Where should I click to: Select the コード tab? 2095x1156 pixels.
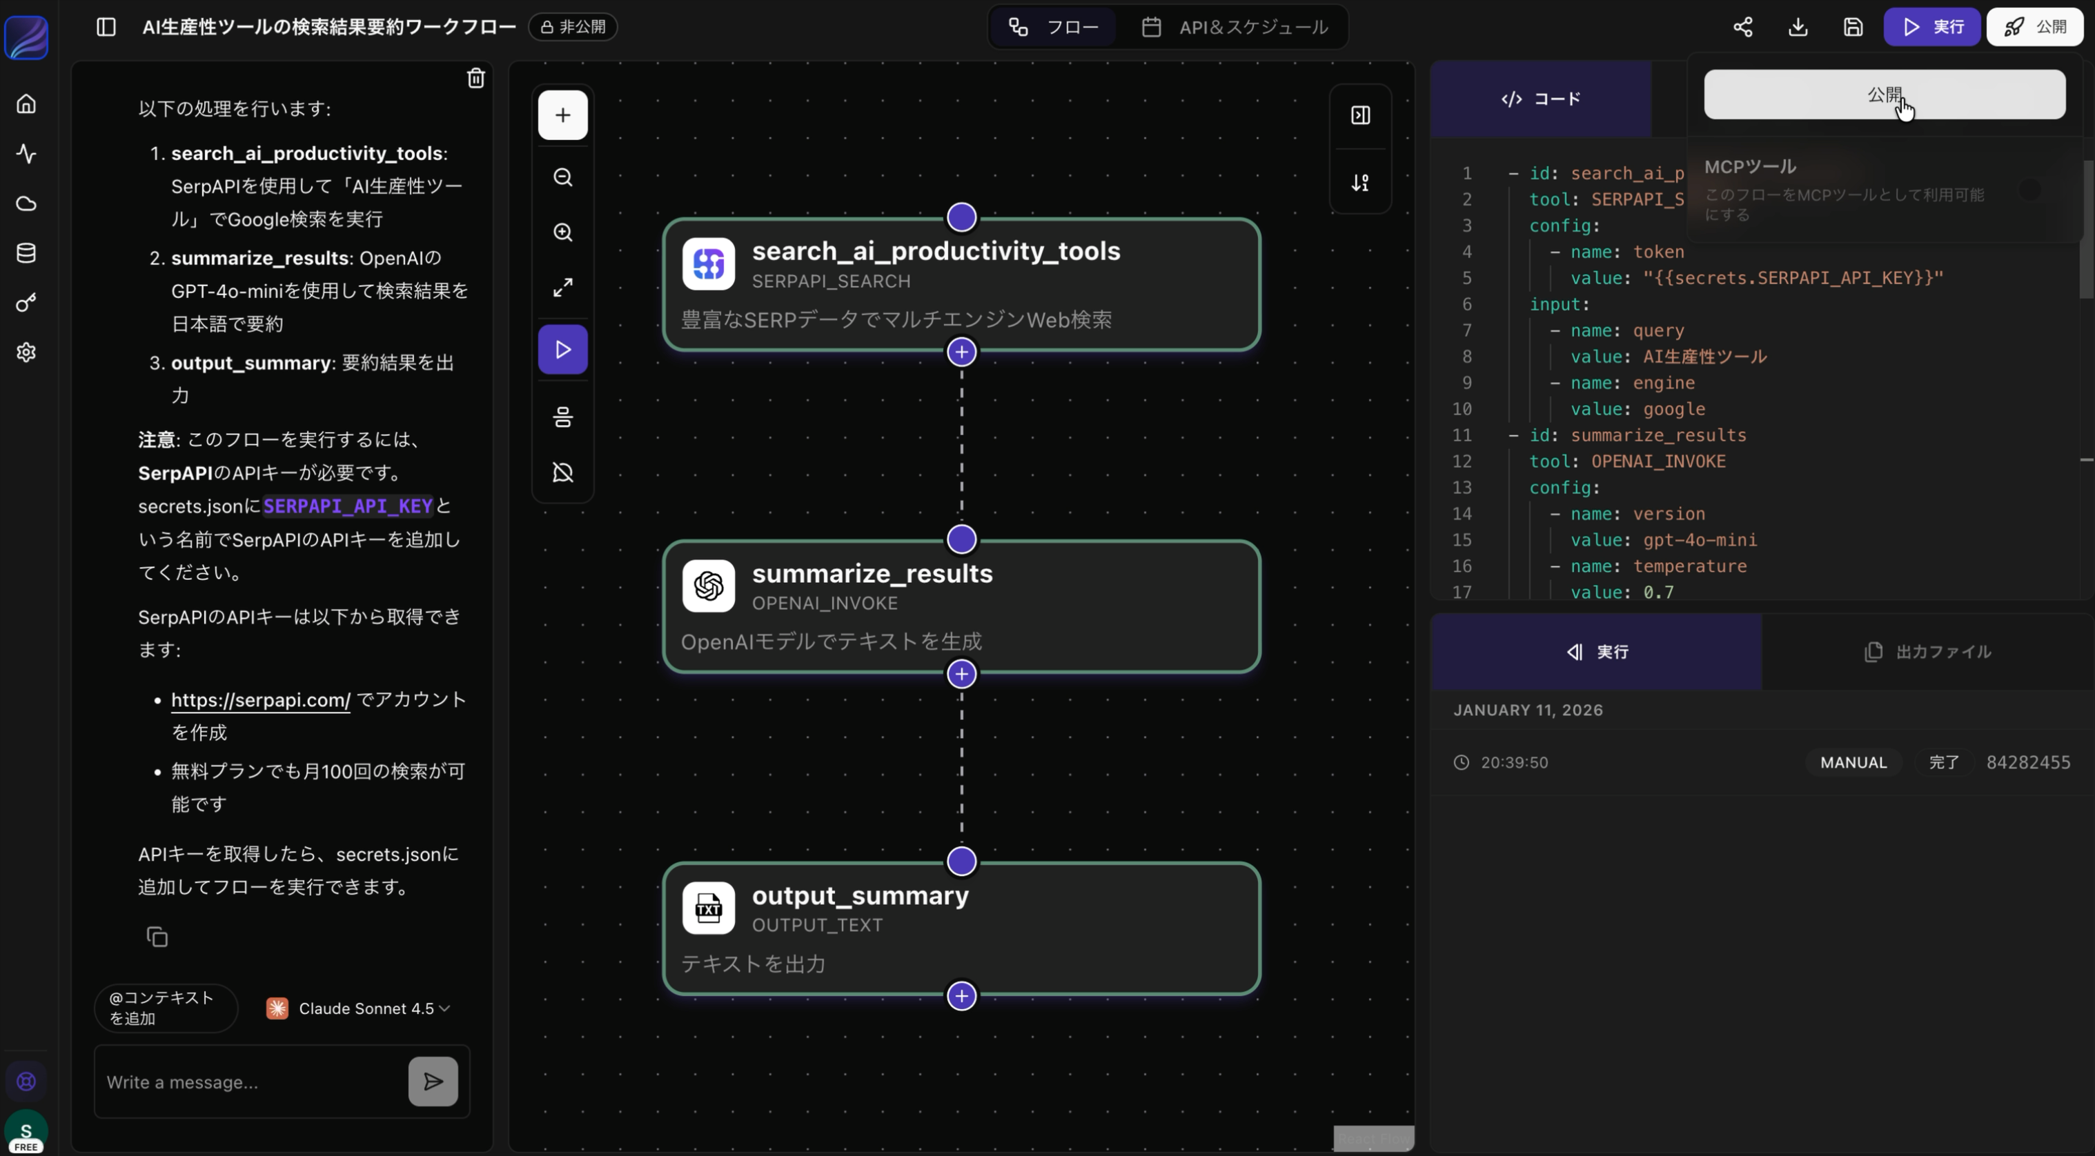click(x=1540, y=99)
